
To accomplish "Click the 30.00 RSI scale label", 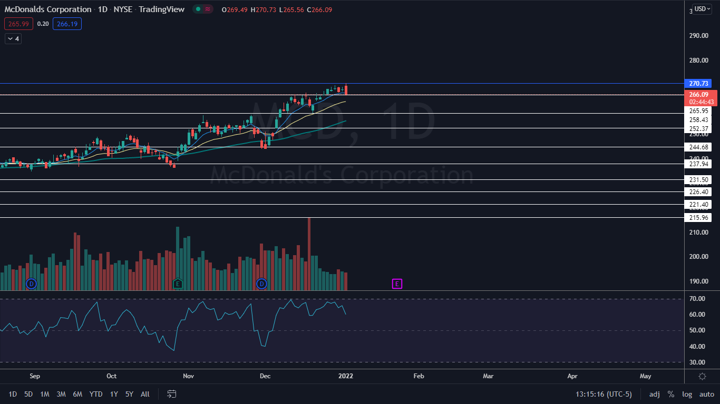I will click(x=697, y=362).
